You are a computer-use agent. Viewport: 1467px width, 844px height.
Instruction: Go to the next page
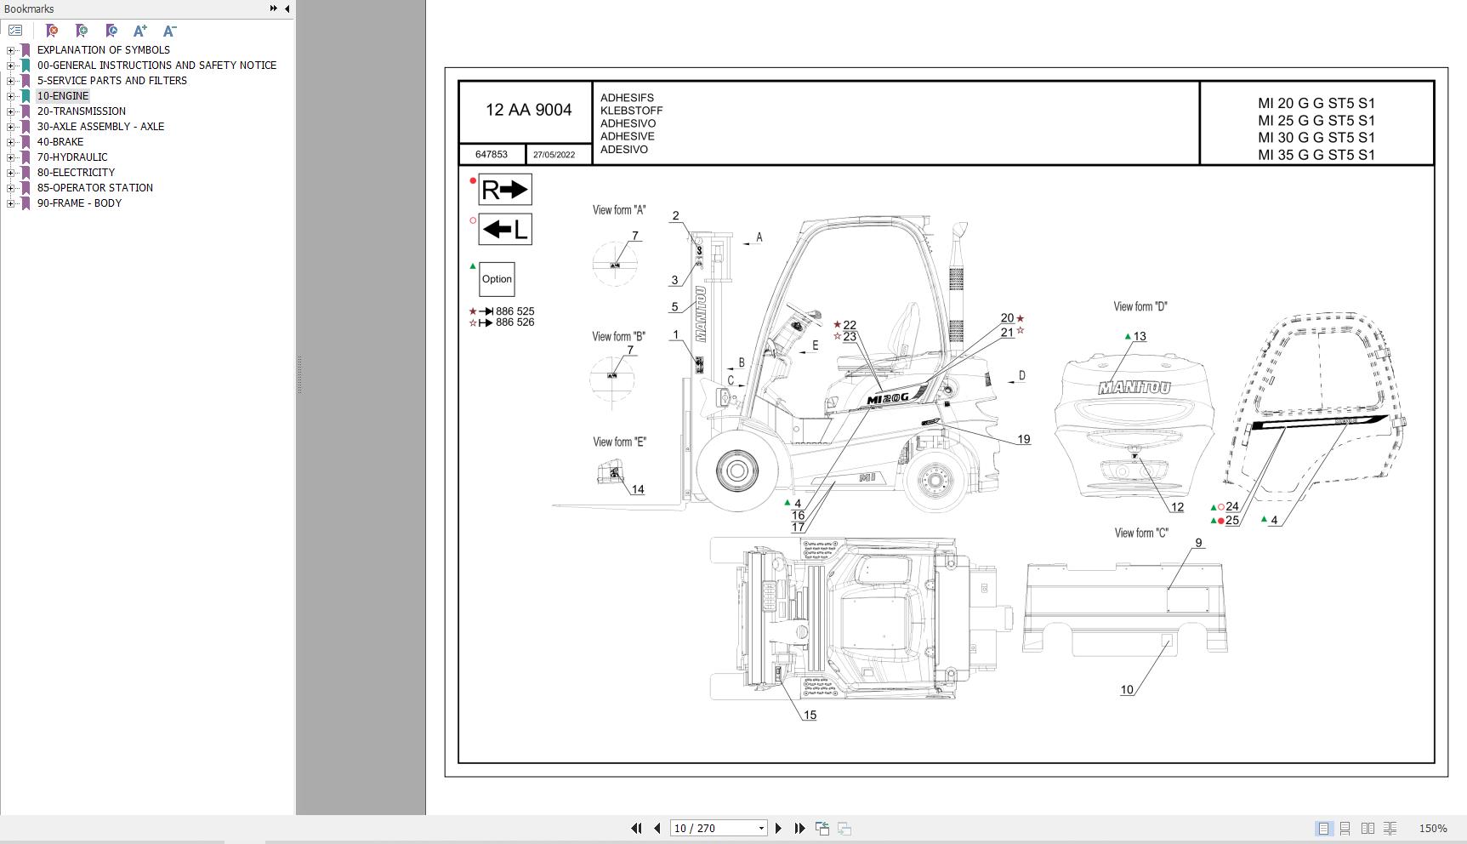point(777,828)
